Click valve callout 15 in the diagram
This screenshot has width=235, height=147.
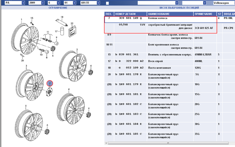32,18
